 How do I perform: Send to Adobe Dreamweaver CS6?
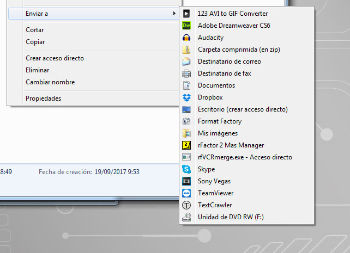(x=246, y=26)
